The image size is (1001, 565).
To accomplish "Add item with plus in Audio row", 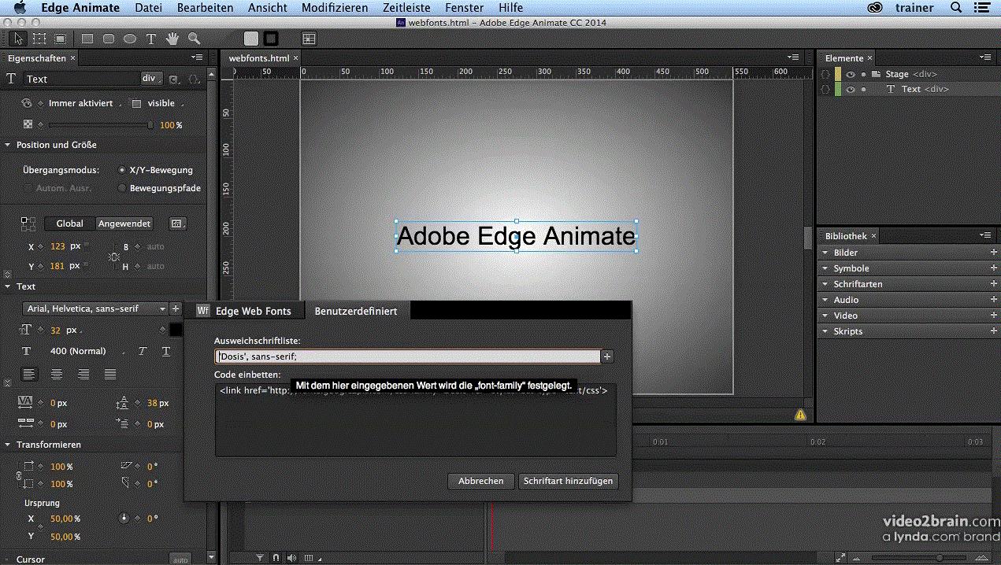I will pyautogui.click(x=994, y=300).
